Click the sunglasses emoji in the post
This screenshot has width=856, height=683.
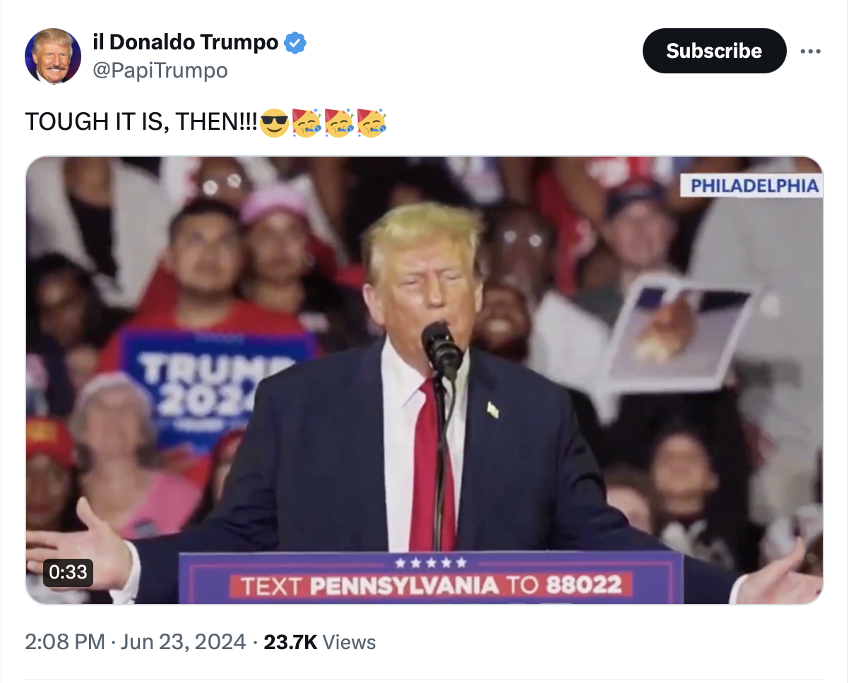[x=274, y=123]
